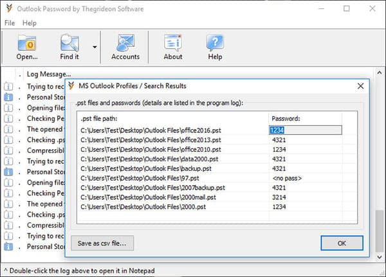Screen dimensions: 386x277
Task: Click the first Personal Stor log info icon
Action: click(x=8, y=97)
